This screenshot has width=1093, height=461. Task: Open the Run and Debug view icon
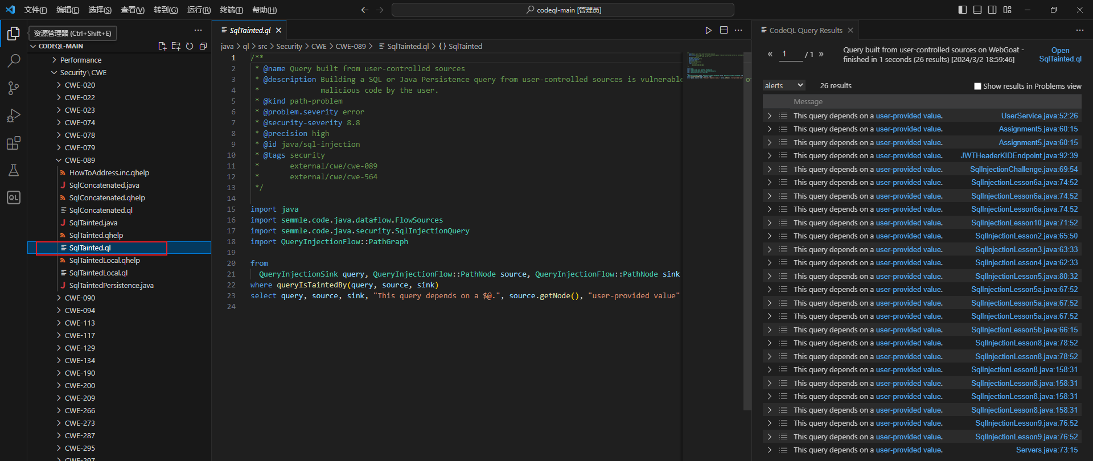[x=14, y=116]
